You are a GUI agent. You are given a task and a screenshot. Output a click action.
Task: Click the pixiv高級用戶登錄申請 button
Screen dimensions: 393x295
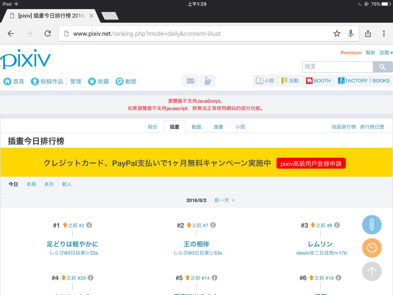(x=311, y=163)
